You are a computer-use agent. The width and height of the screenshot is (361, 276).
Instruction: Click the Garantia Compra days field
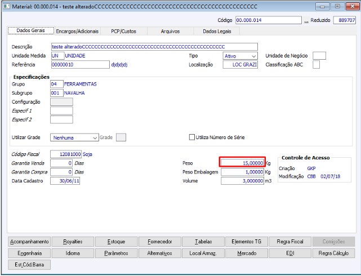click(61, 172)
